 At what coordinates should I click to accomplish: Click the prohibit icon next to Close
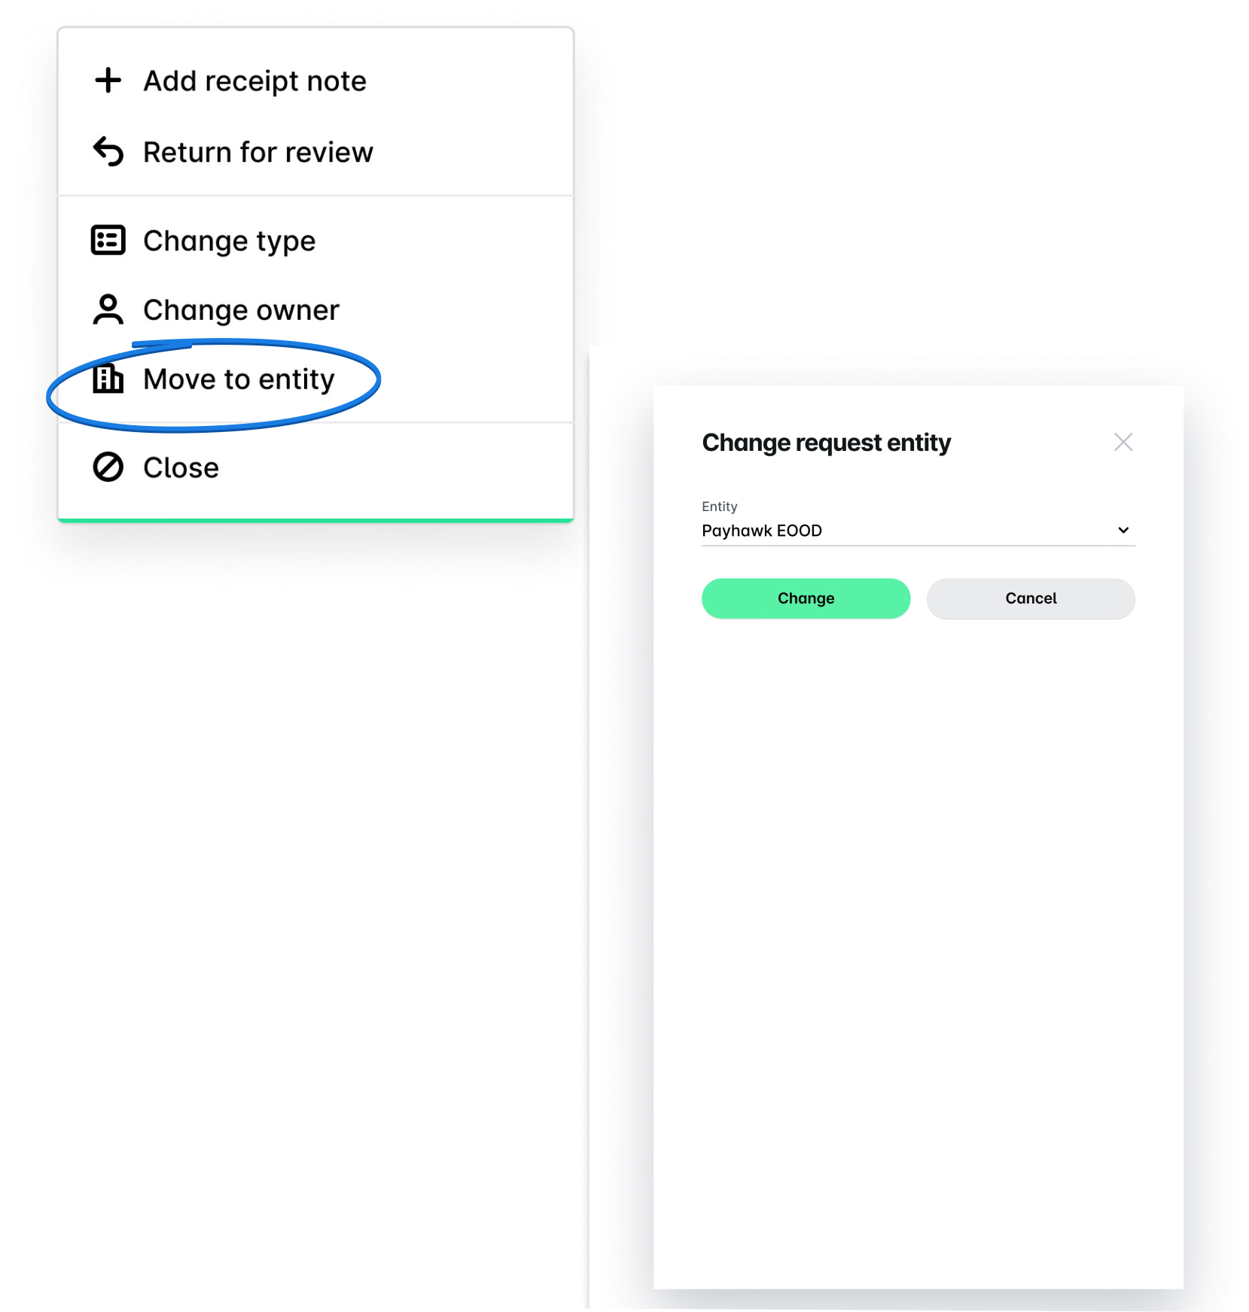108,467
